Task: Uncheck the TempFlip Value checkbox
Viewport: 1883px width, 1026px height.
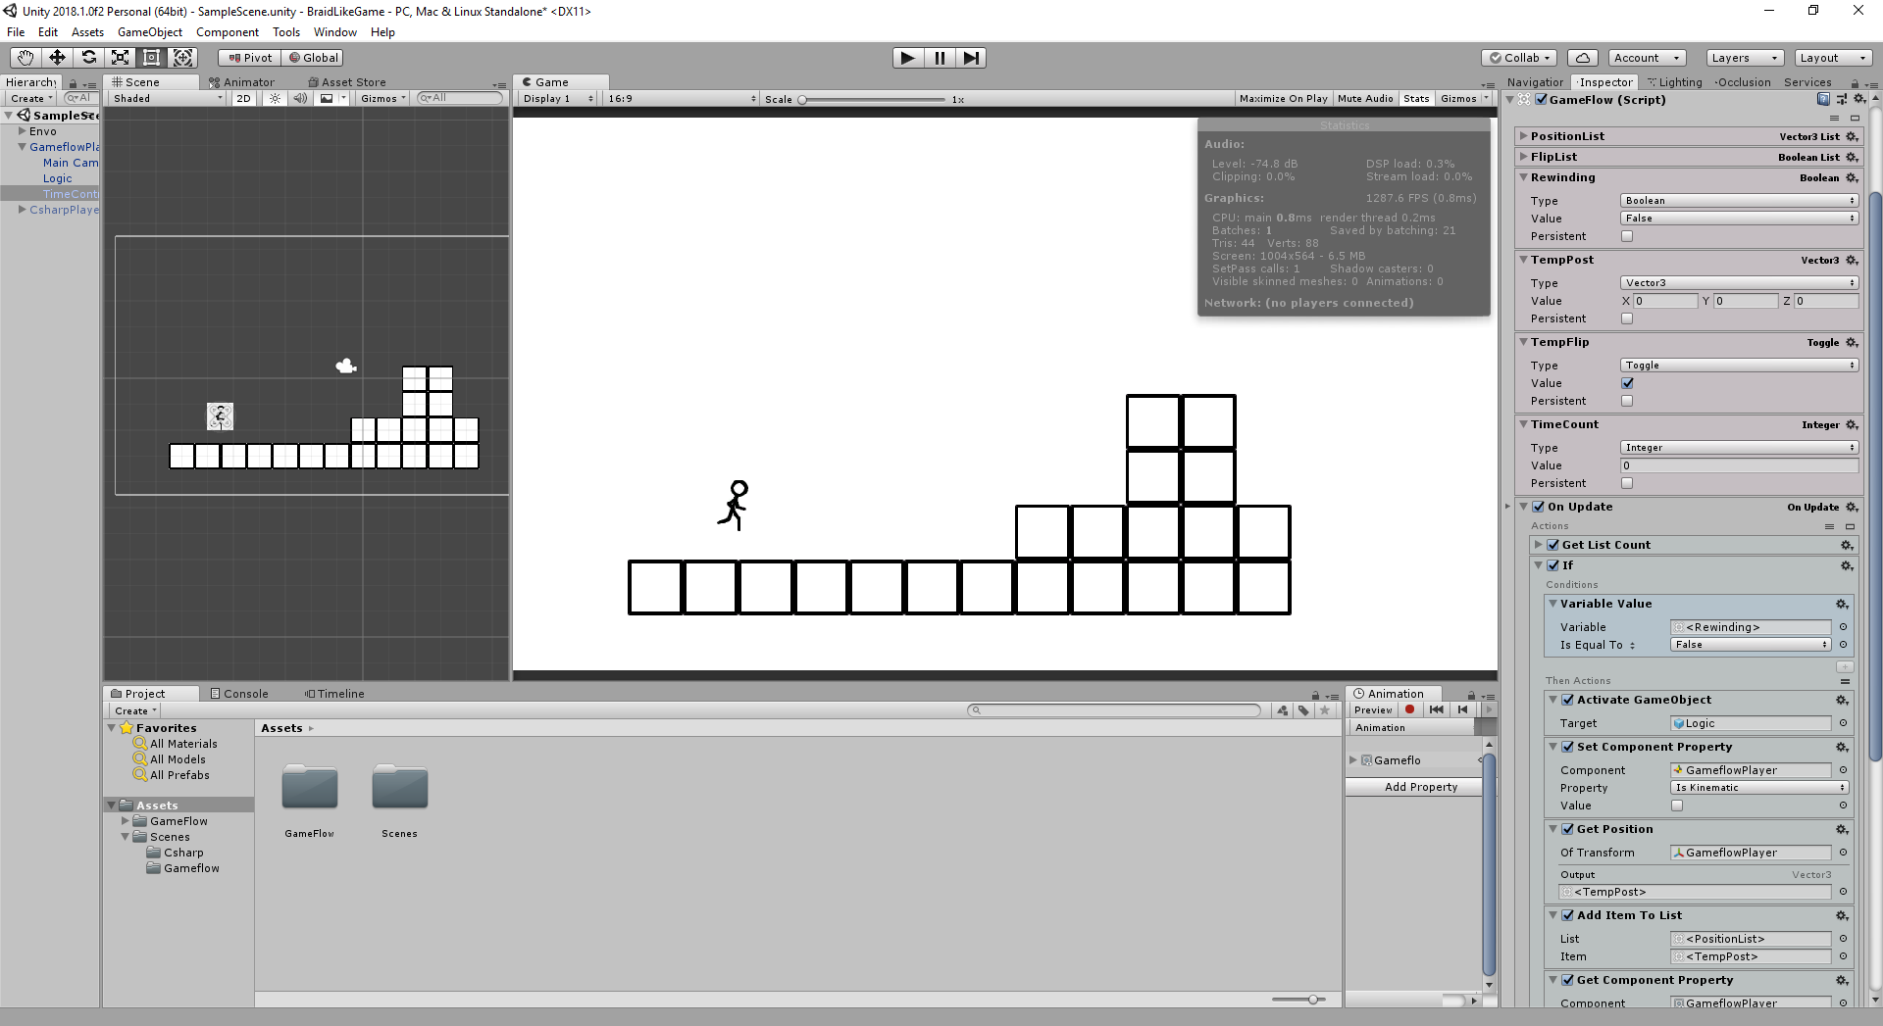Action: point(1627,383)
